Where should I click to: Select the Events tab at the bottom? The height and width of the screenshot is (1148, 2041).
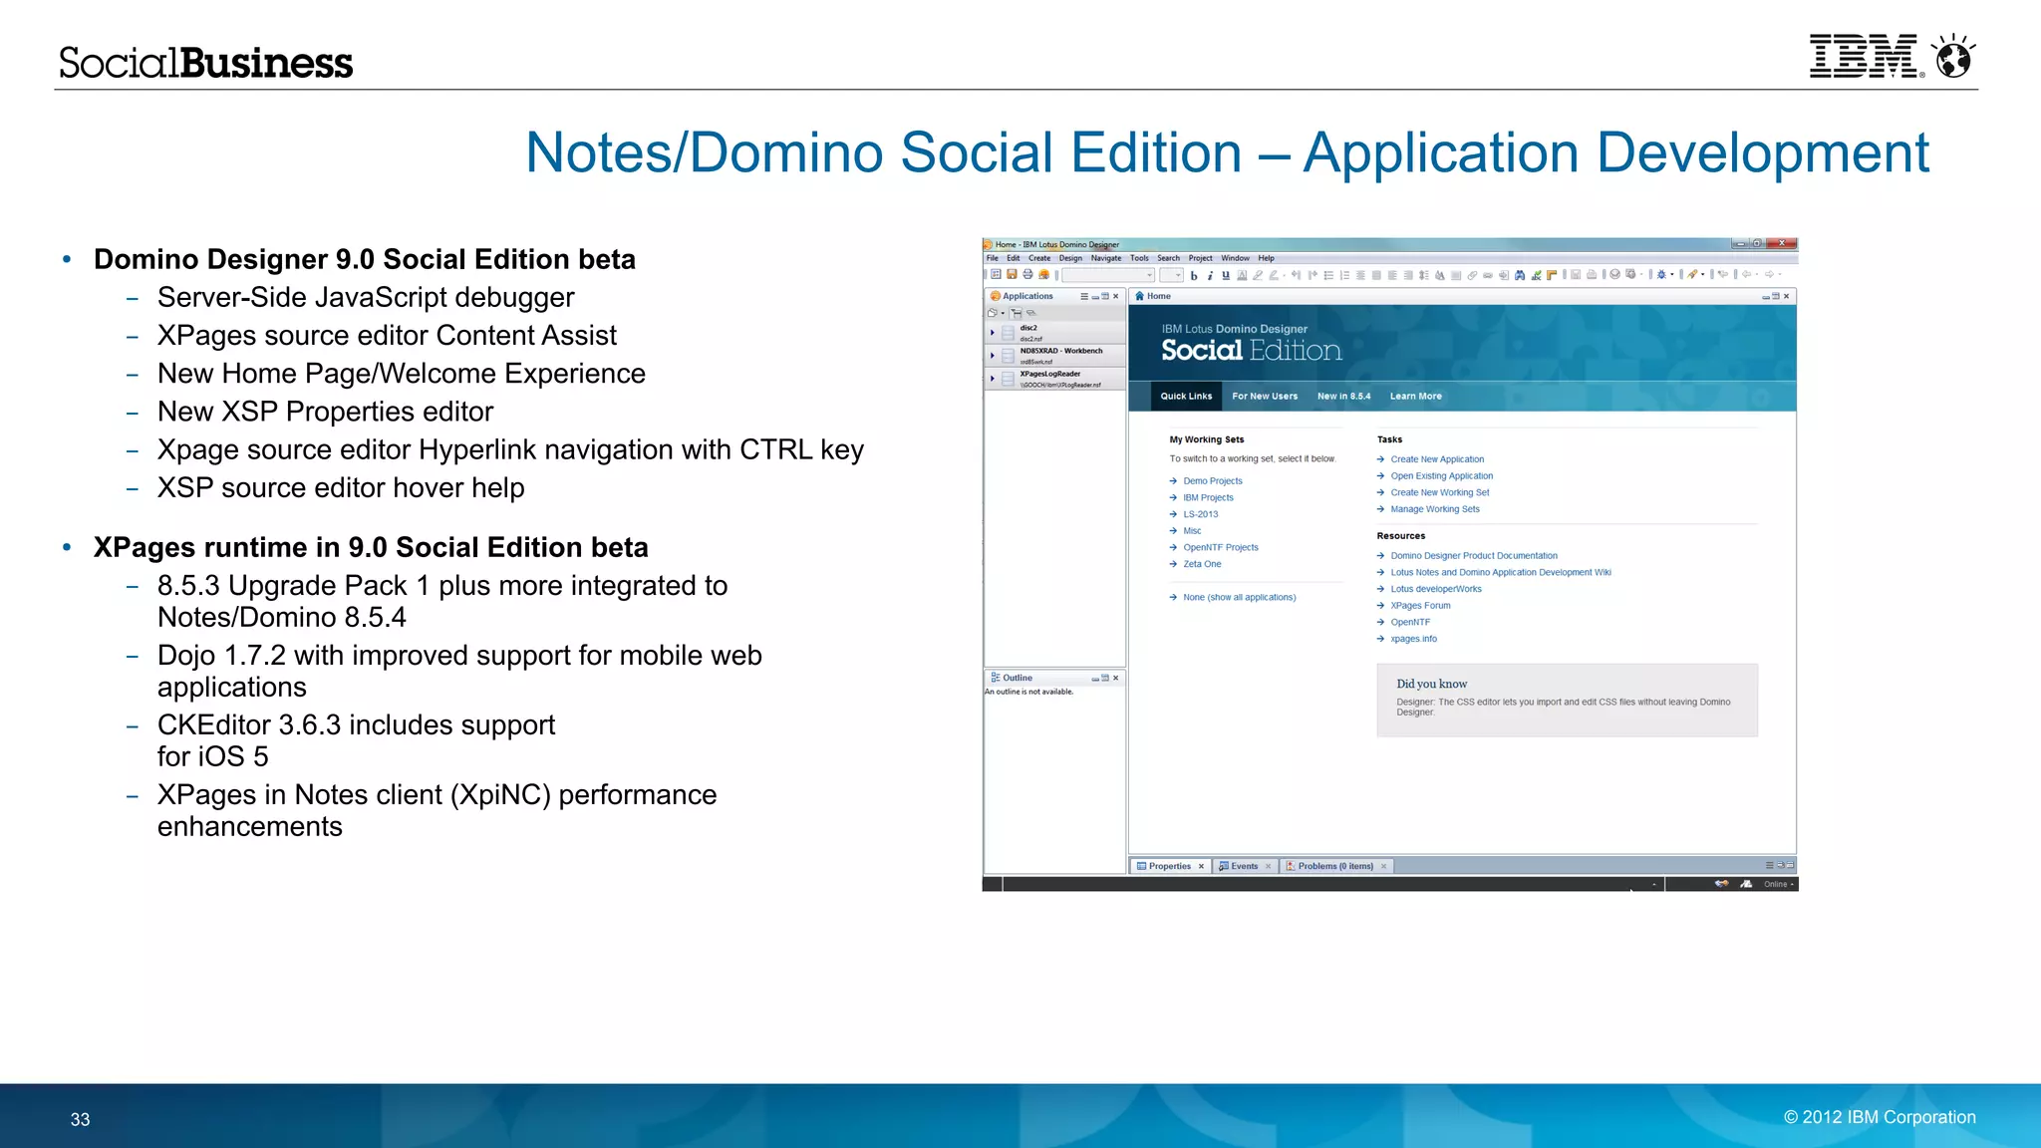coord(1244,866)
